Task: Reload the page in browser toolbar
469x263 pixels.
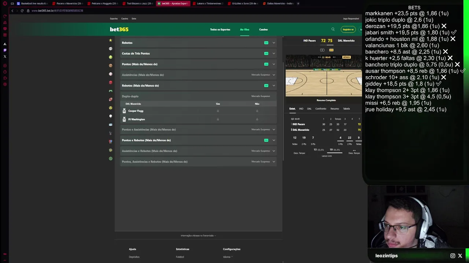Action: (x=22, y=11)
